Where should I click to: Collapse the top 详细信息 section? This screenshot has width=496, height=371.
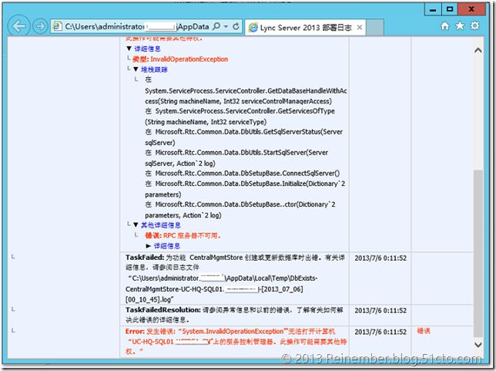(x=129, y=49)
